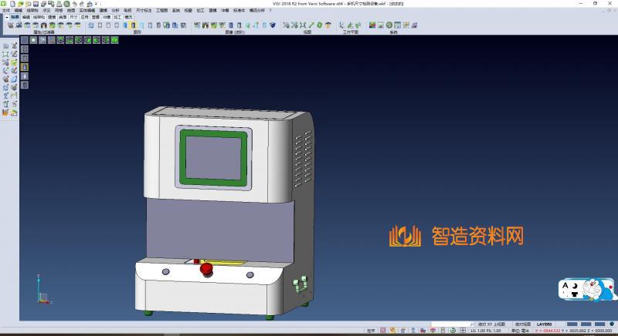The image size is (618, 336).
Task: Toggle the highlighted yellow icon in left toolbar
Action: (x=24, y=67)
